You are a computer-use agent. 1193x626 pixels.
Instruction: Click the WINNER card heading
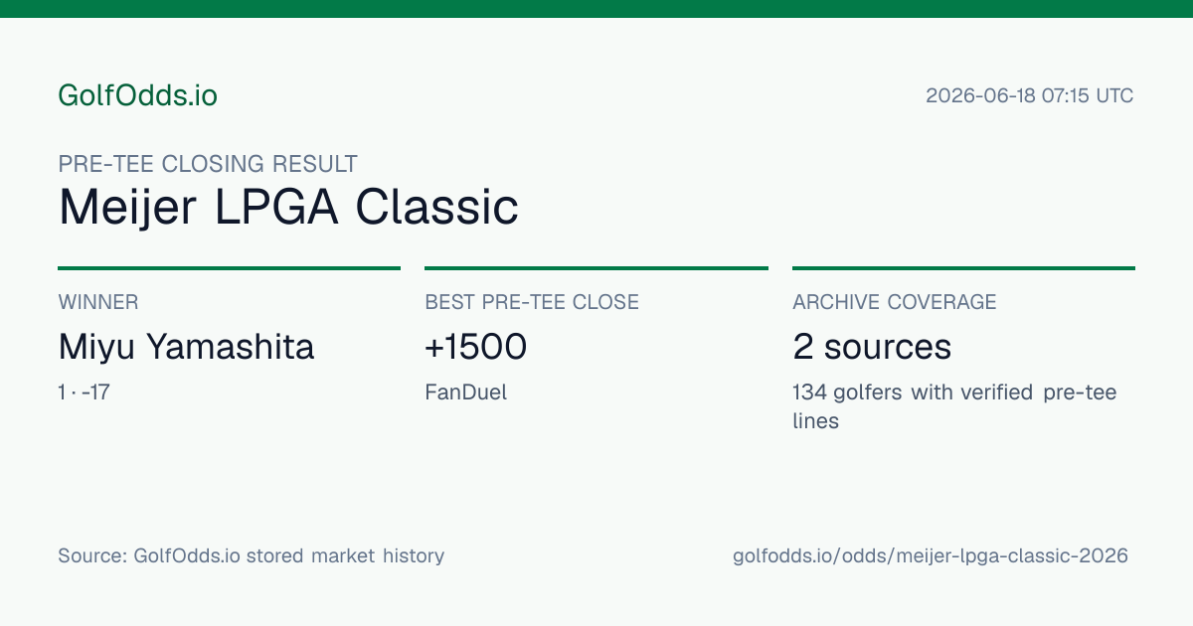pos(98,302)
